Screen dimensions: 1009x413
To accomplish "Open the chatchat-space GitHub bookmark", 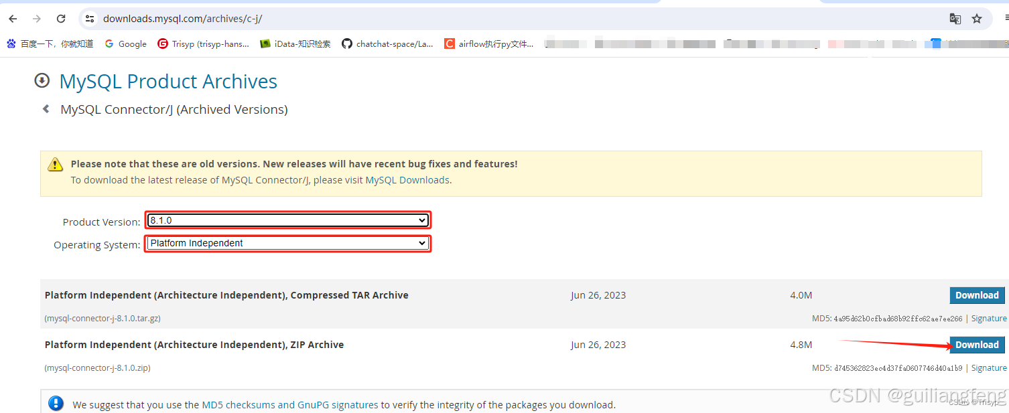I will (x=387, y=44).
